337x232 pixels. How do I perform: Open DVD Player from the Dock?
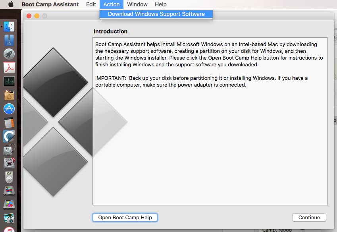pyautogui.click(x=9, y=177)
